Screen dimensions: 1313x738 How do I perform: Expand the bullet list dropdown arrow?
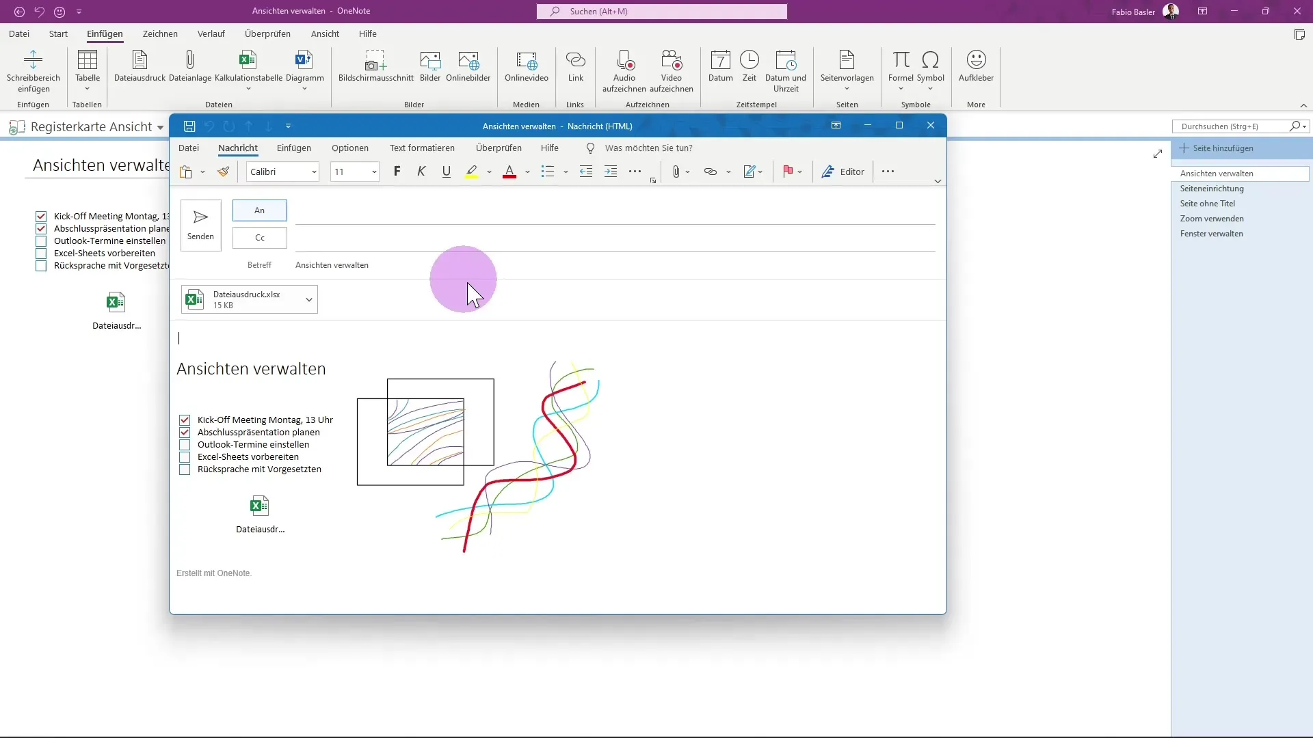tap(566, 172)
